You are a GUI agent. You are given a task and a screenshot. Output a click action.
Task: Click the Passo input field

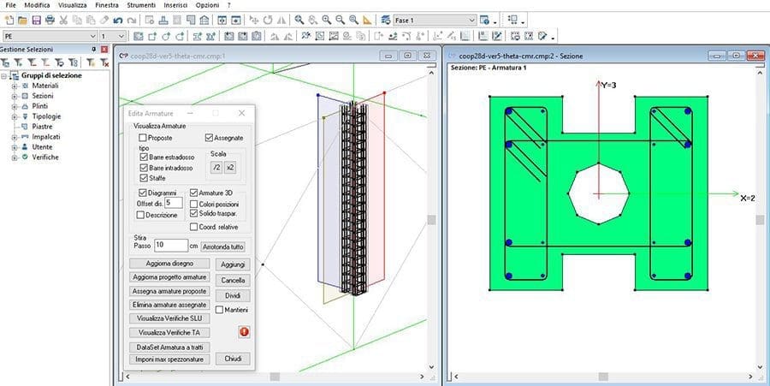pyautogui.click(x=171, y=245)
